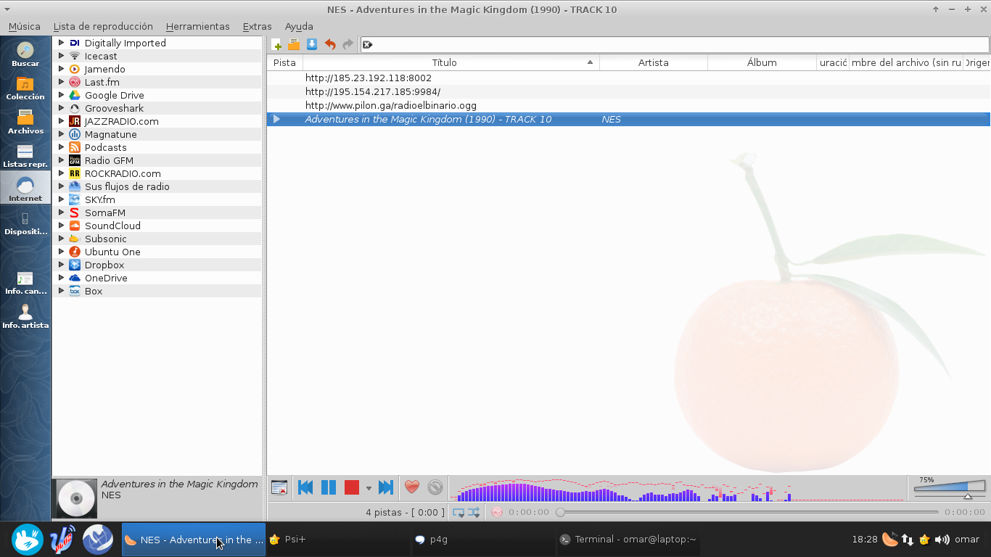Image resolution: width=991 pixels, height=557 pixels.
Task: Toggle the repeat mode button
Action: coord(459,512)
